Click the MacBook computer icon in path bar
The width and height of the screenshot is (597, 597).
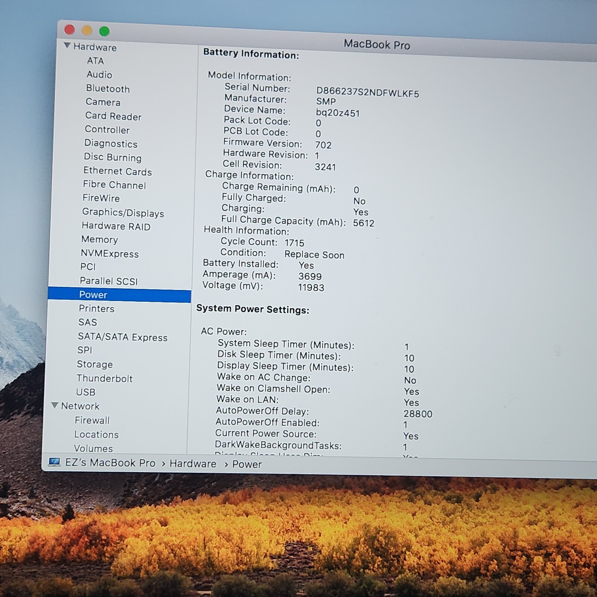[x=54, y=462]
